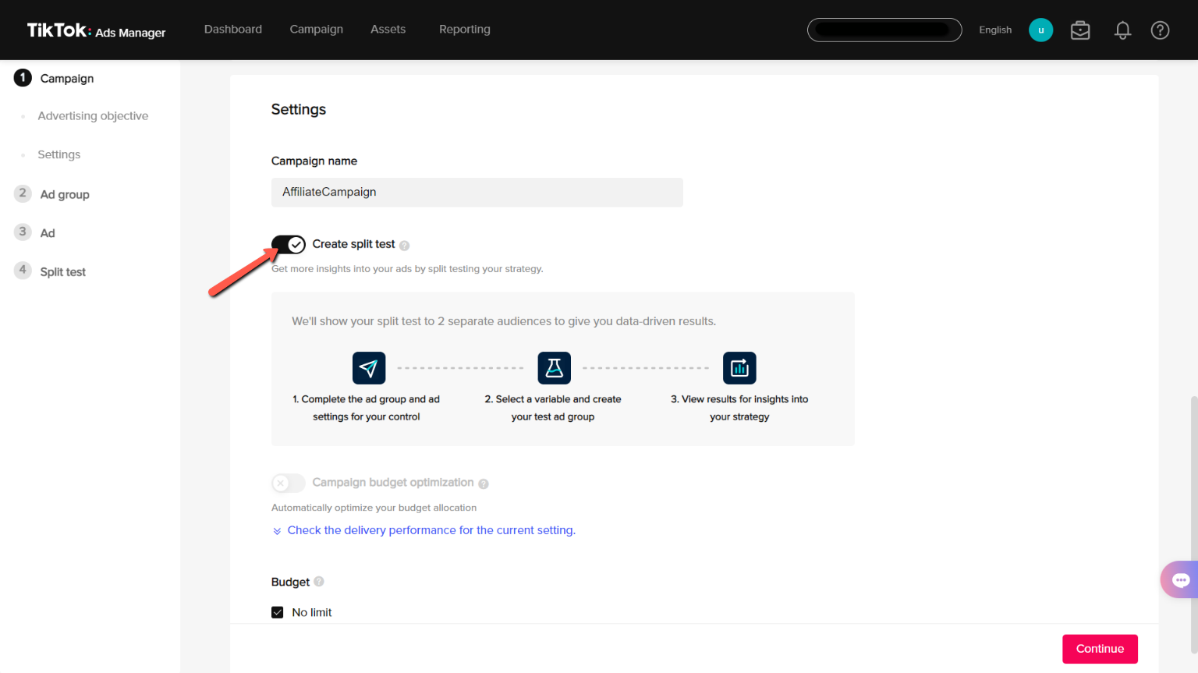
Task: Toggle Campaign budget optimization switch
Action: click(x=289, y=483)
